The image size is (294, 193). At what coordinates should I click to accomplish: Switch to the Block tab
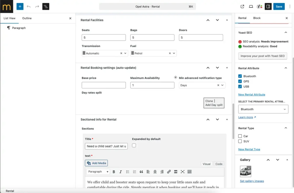[257, 18]
